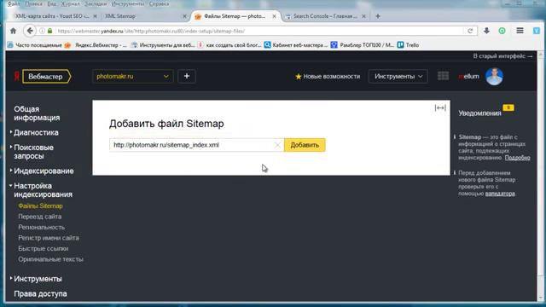Viewport: 546px width, 307px height.
Task: Go back with the browser back arrow
Action: (x=30, y=31)
